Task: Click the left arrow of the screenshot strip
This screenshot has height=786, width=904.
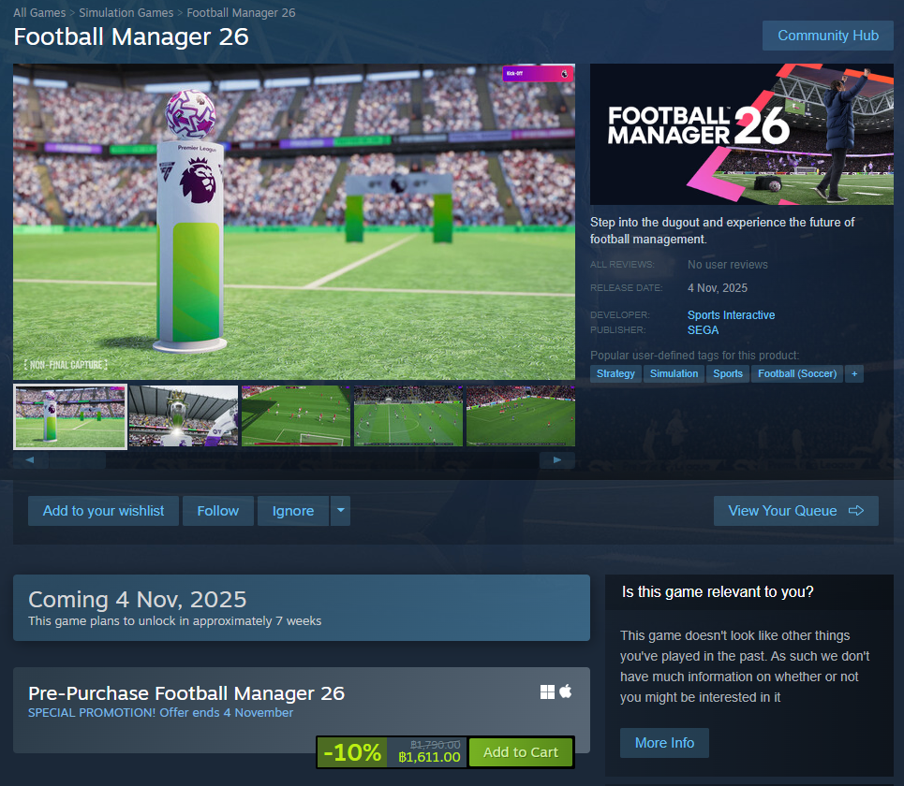Action: click(x=30, y=459)
